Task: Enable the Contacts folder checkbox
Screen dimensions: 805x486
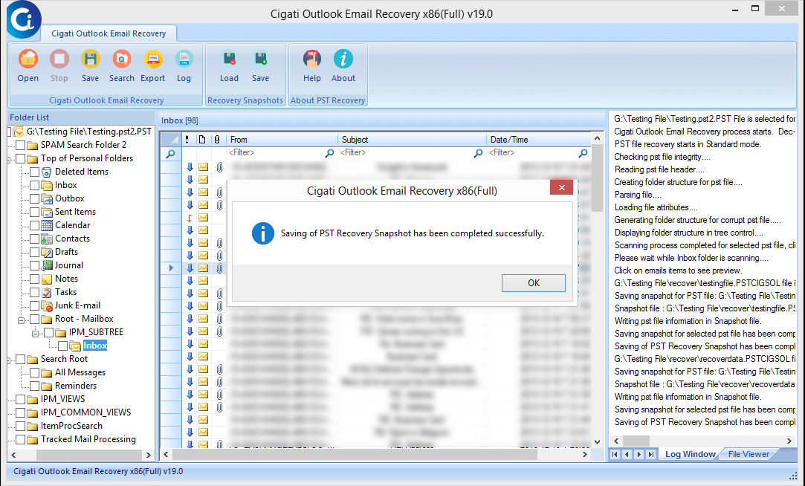Action: (x=34, y=239)
